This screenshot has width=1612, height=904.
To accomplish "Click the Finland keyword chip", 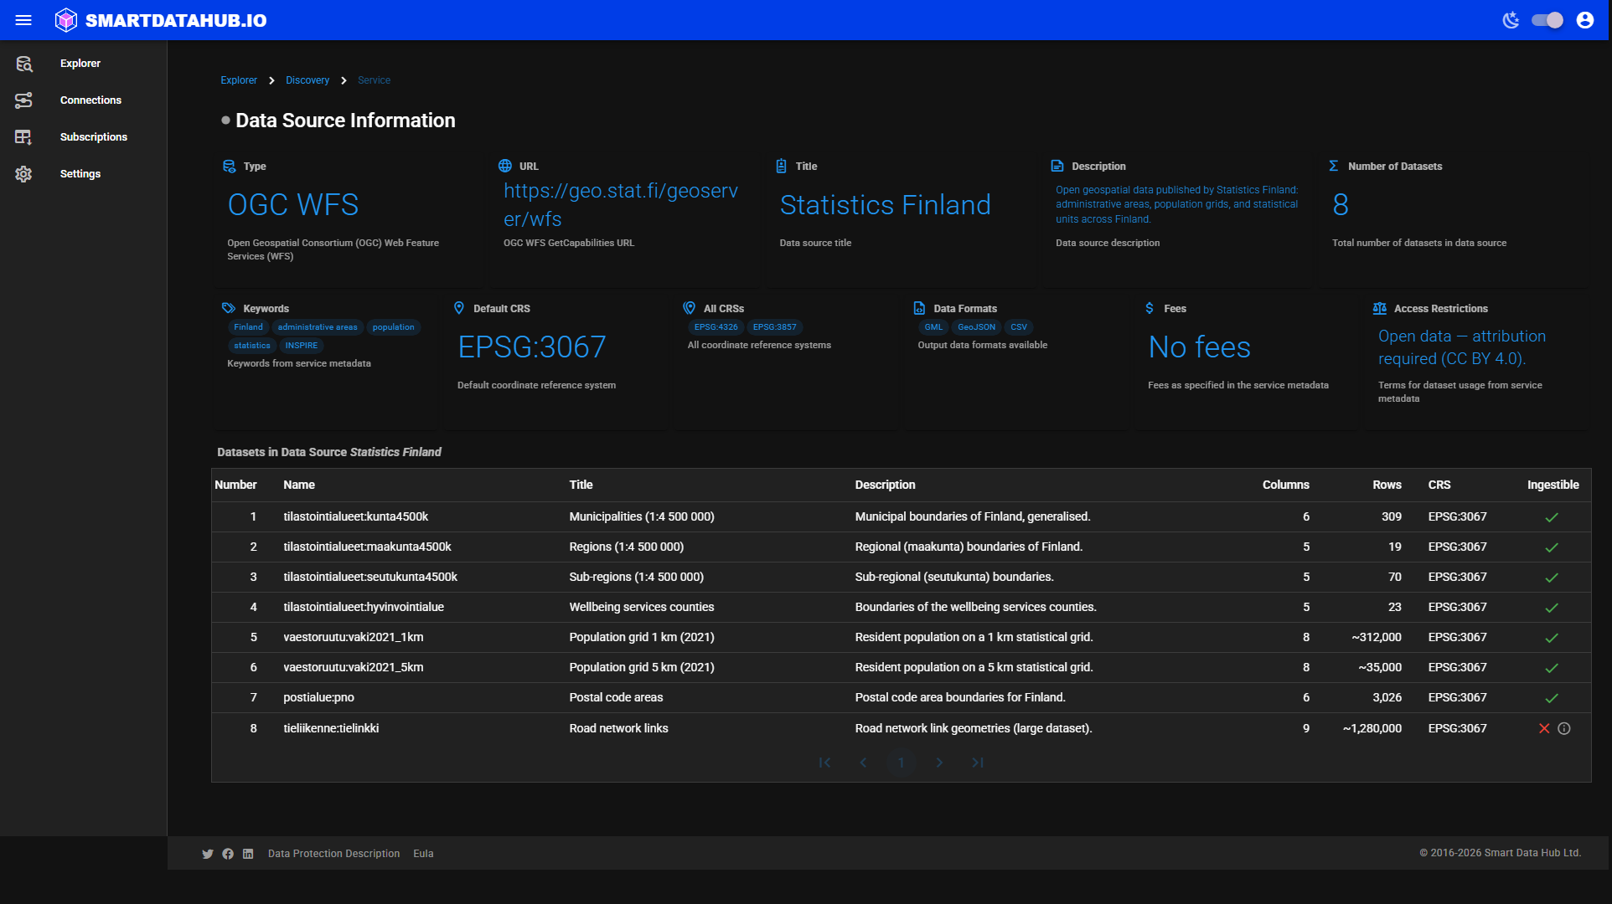I will 248,327.
